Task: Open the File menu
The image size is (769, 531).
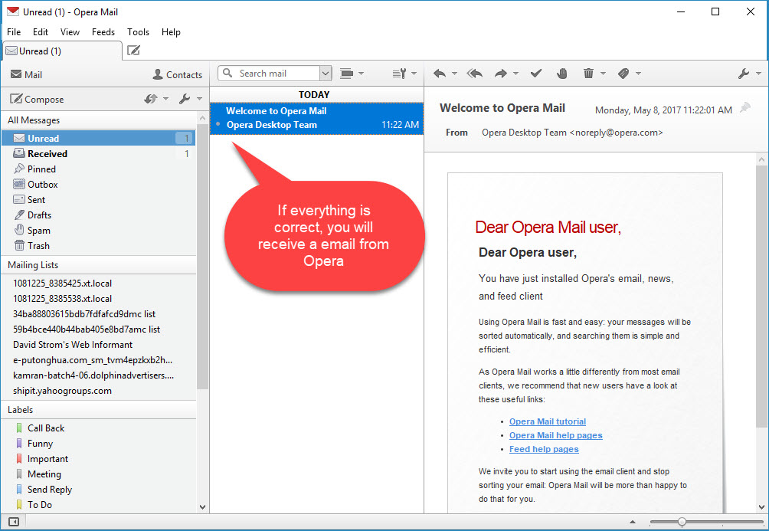Action: click(14, 32)
